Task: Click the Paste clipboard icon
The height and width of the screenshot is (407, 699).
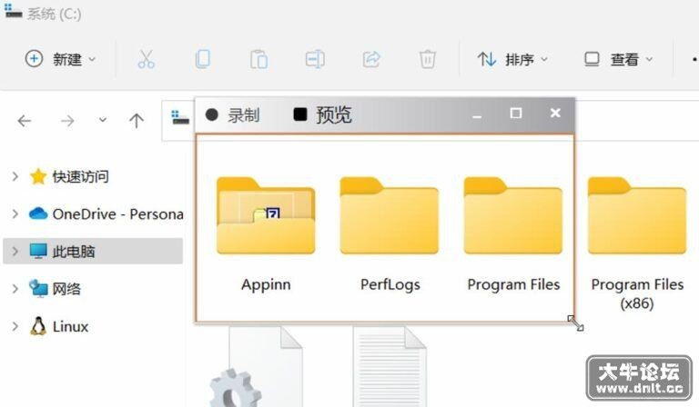Action: coord(259,59)
